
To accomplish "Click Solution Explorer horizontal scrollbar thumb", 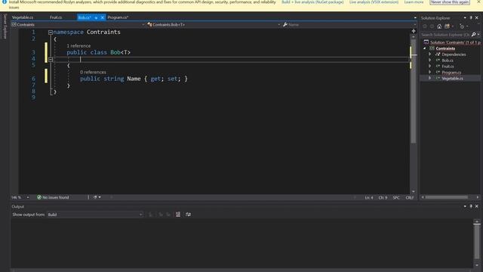I will [x=447, y=197].
